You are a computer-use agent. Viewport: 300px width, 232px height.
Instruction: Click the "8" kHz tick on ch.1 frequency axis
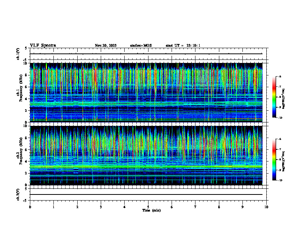[x=27, y=75]
